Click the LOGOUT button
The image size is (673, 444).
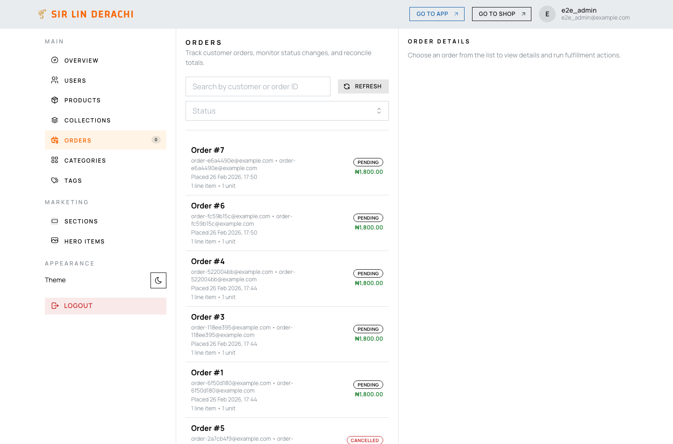tap(106, 306)
